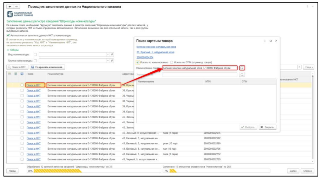Click open icon beside Вид номенклатуры field
Viewport: 322px width, 181px height.
pos(112,54)
